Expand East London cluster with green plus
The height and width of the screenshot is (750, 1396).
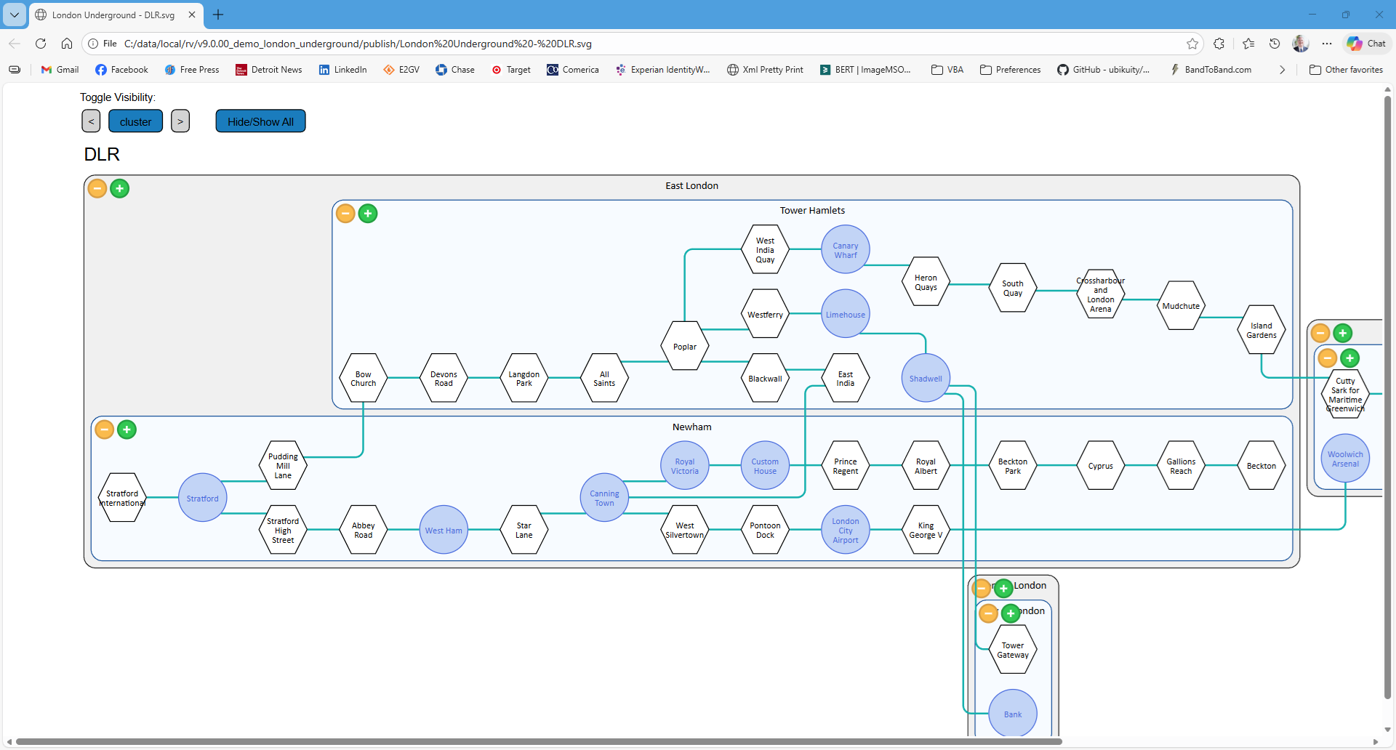coord(120,189)
